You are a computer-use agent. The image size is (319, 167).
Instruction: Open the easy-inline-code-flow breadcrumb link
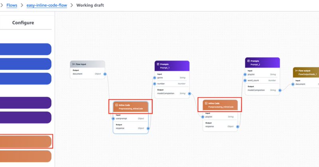[47, 5]
